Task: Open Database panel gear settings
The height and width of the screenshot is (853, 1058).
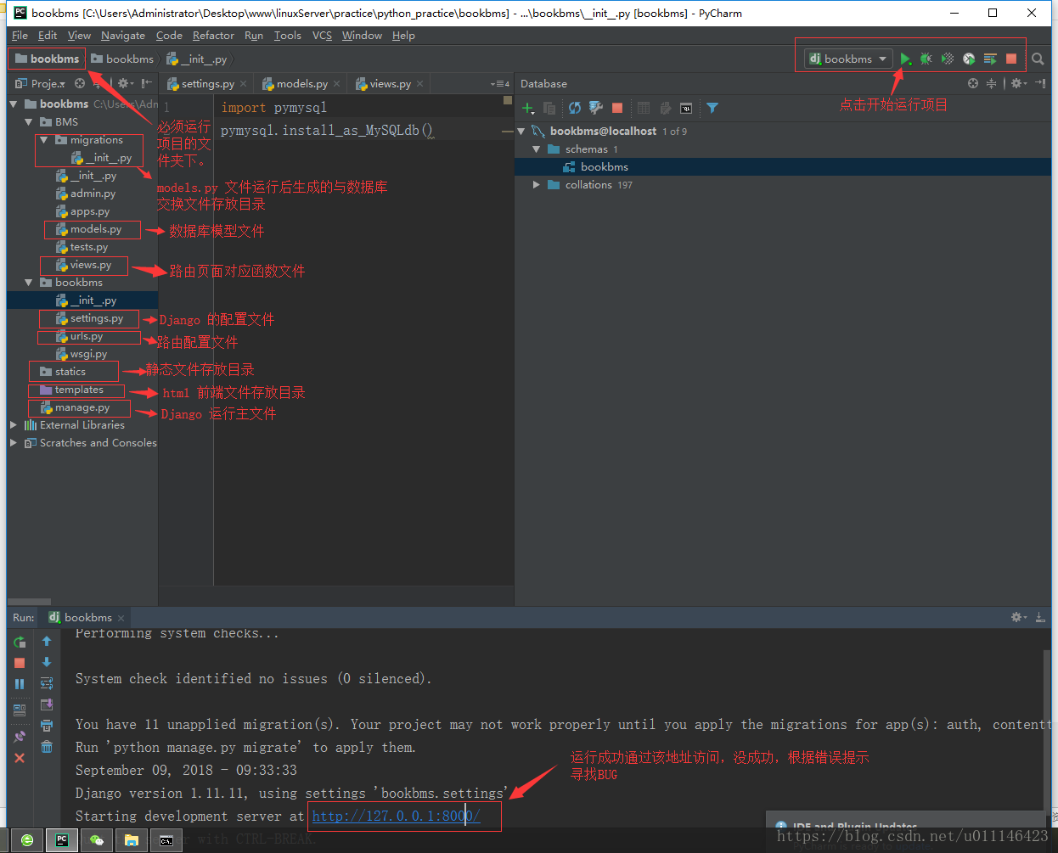Action: point(1018,83)
